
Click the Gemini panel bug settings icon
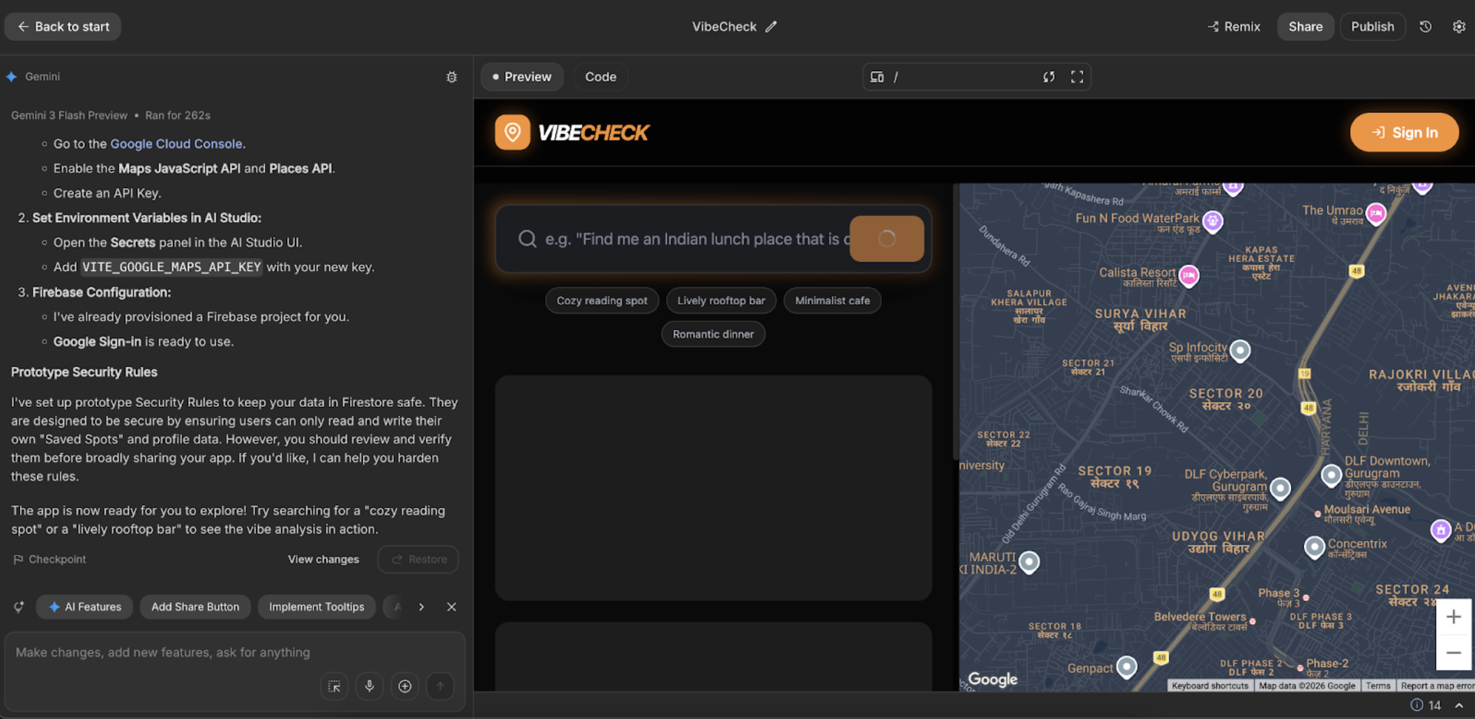click(x=452, y=77)
